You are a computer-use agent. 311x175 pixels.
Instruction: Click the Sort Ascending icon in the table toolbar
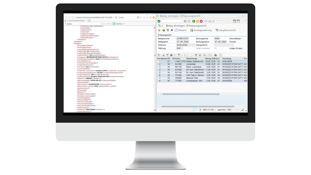tap(164, 55)
